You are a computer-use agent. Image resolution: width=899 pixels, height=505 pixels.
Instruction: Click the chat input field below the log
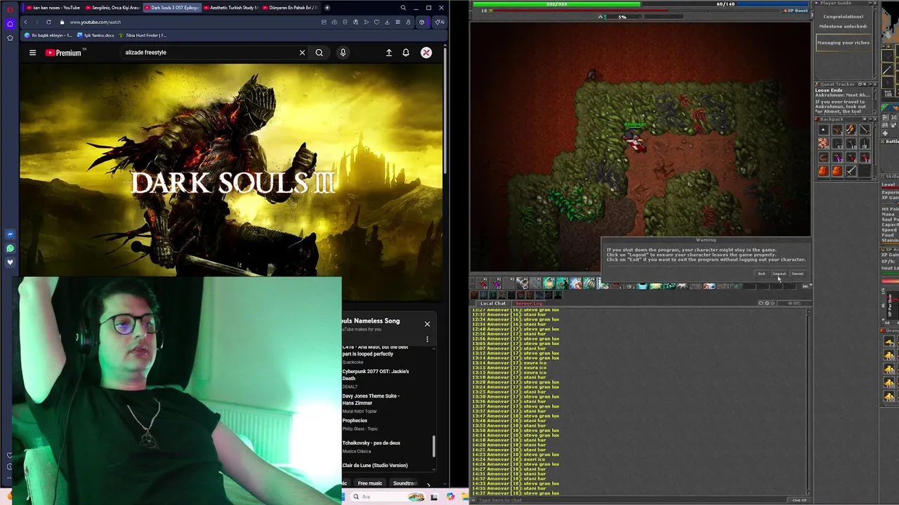click(631, 500)
